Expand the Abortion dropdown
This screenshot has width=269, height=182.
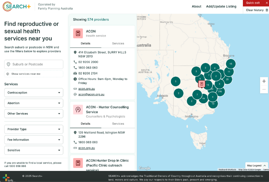pyautogui.click(x=34, y=103)
